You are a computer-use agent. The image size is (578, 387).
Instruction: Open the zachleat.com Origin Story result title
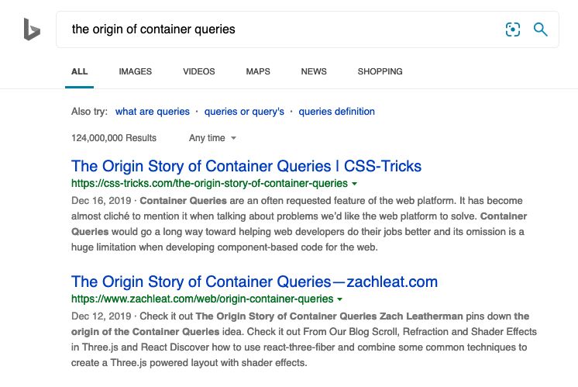(x=254, y=282)
